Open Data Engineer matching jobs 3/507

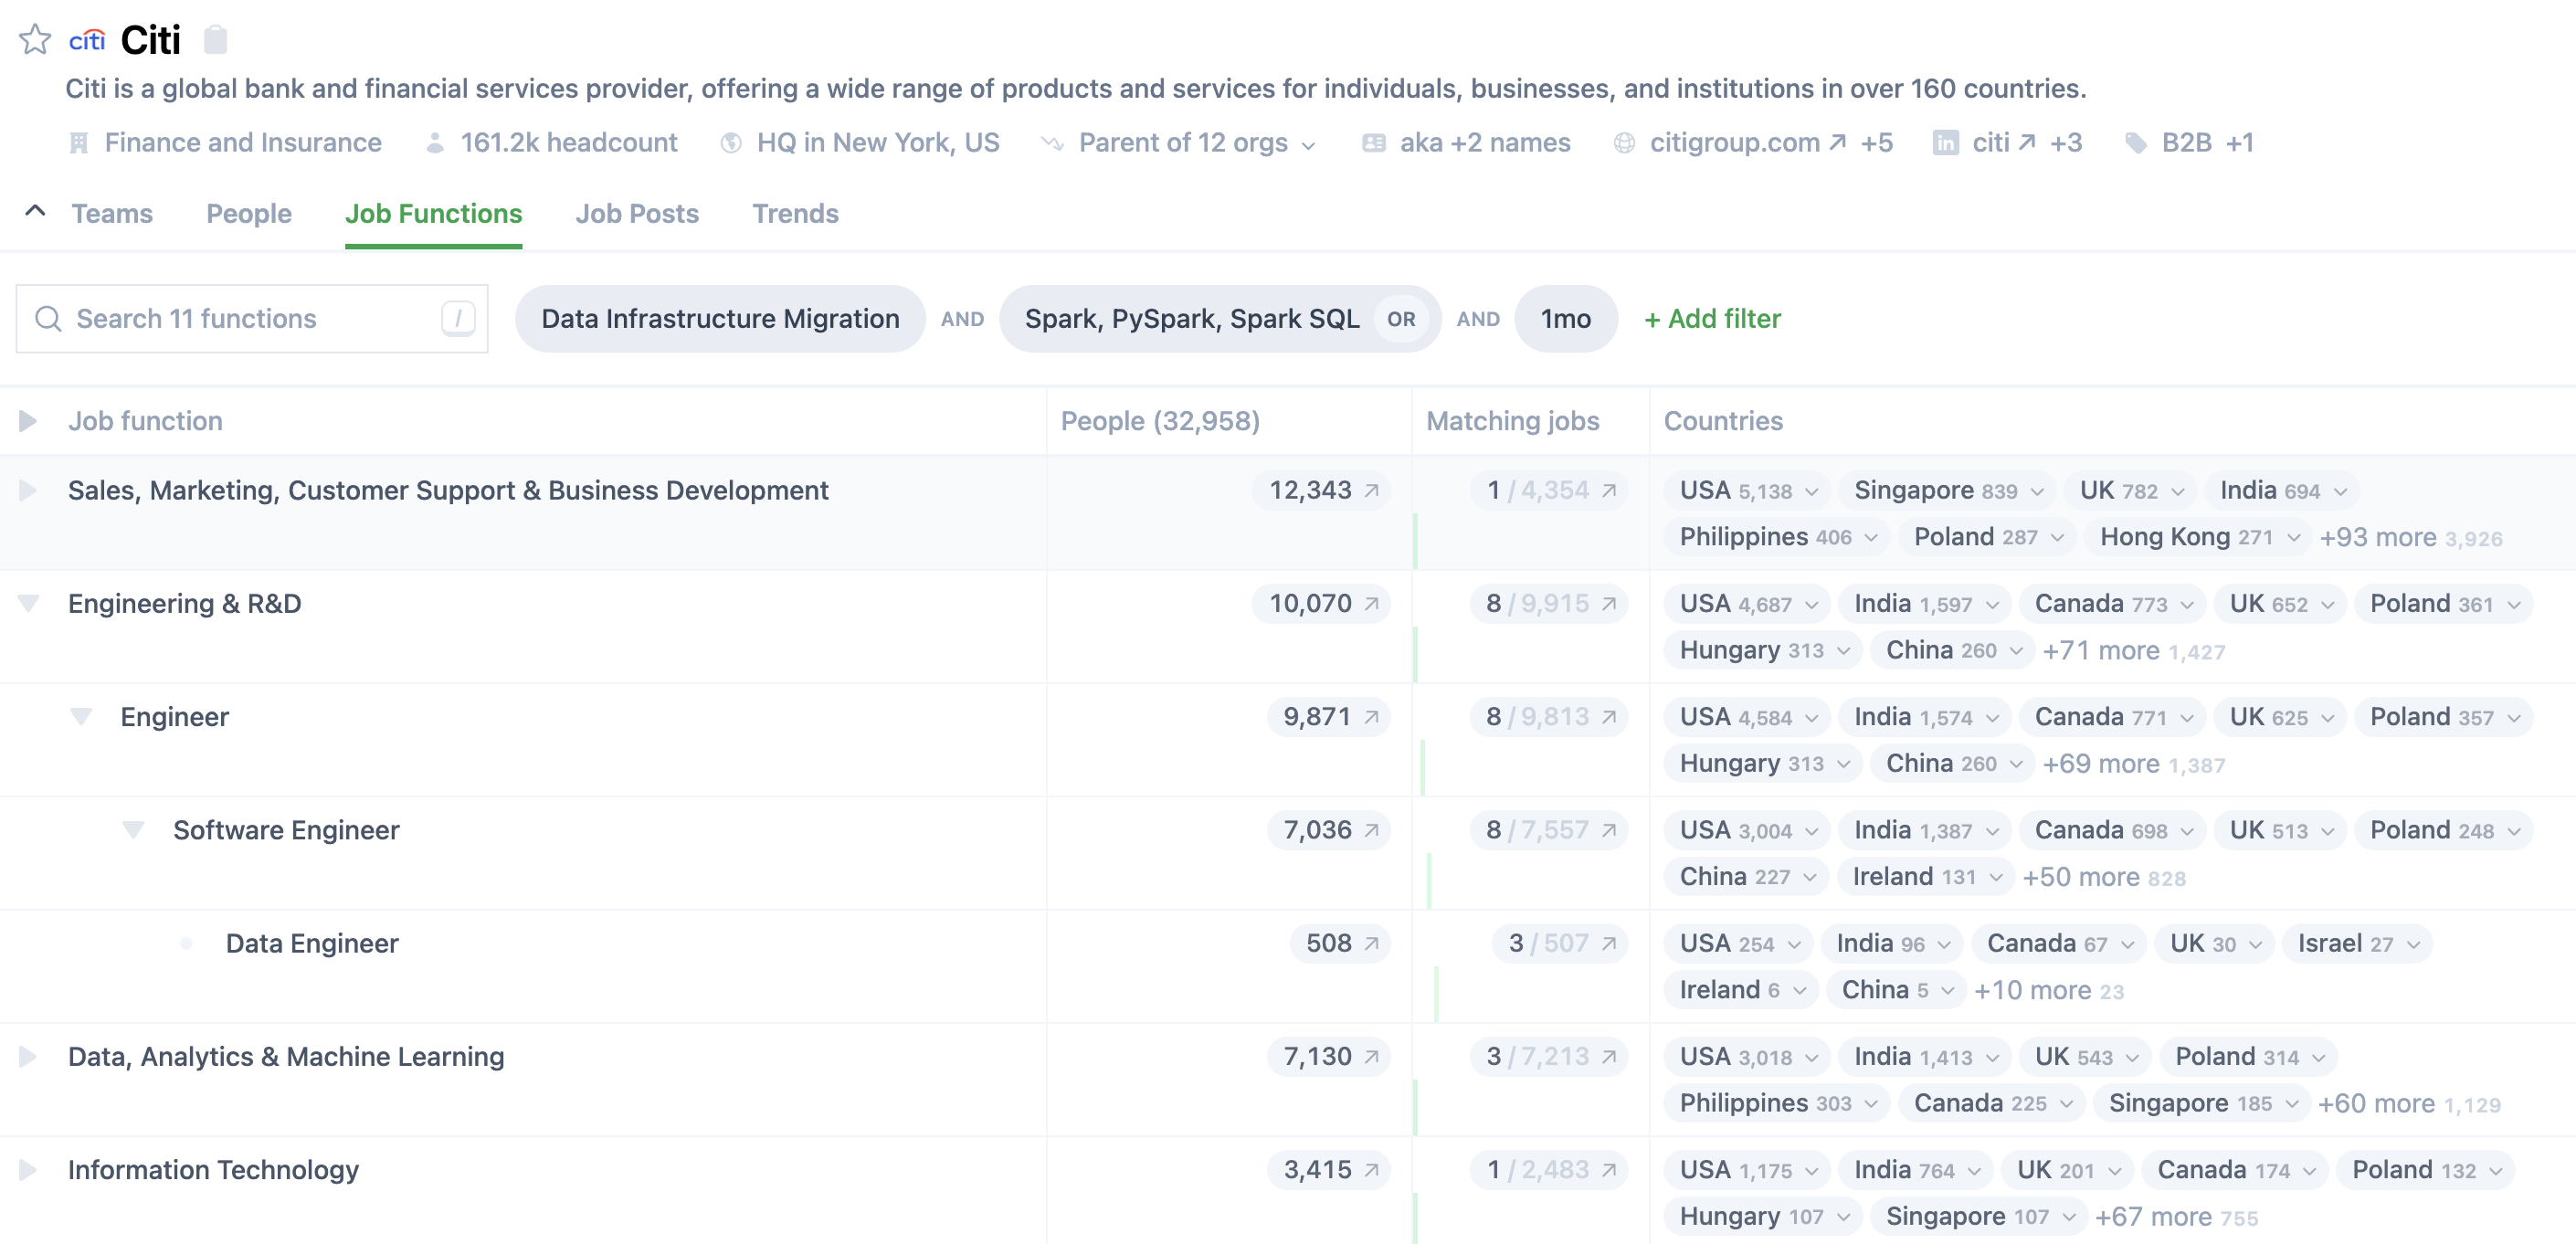1559,943
